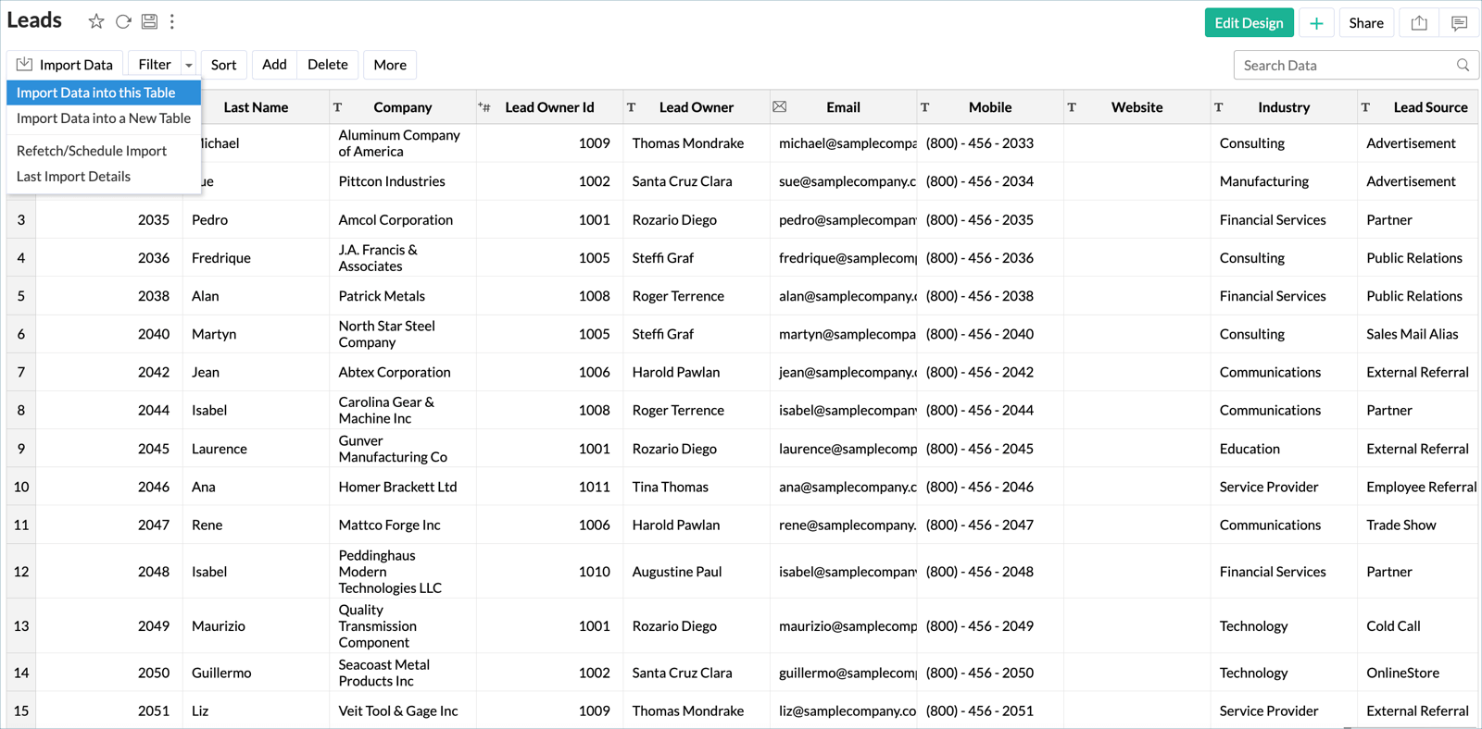Choose Import Data into a New Table
The width and height of the screenshot is (1482, 729).
click(104, 118)
